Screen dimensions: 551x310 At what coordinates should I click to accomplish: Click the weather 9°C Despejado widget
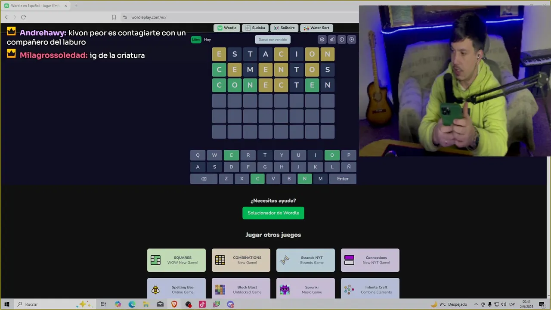click(449, 304)
